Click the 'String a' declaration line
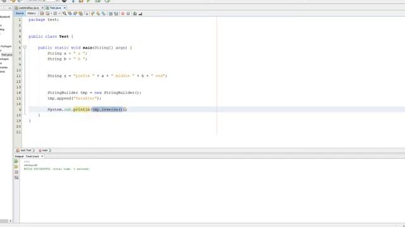 (x=67, y=53)
